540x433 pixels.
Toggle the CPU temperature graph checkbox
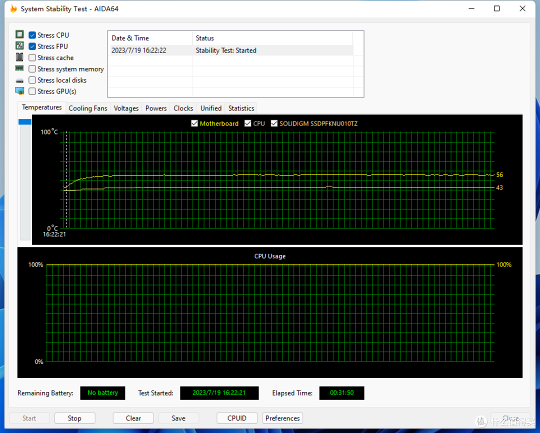coord(247,123)
